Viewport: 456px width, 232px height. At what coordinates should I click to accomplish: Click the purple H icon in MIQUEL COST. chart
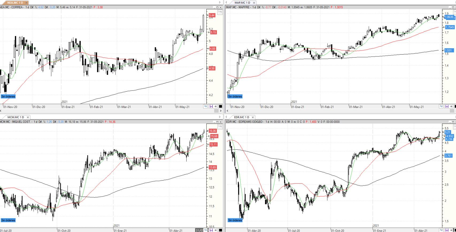pos(211,230)
